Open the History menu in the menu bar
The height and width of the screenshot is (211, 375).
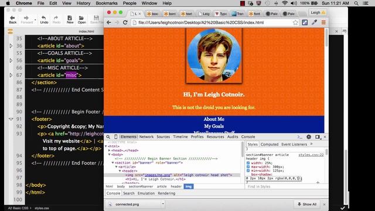[x=83, y=4]
